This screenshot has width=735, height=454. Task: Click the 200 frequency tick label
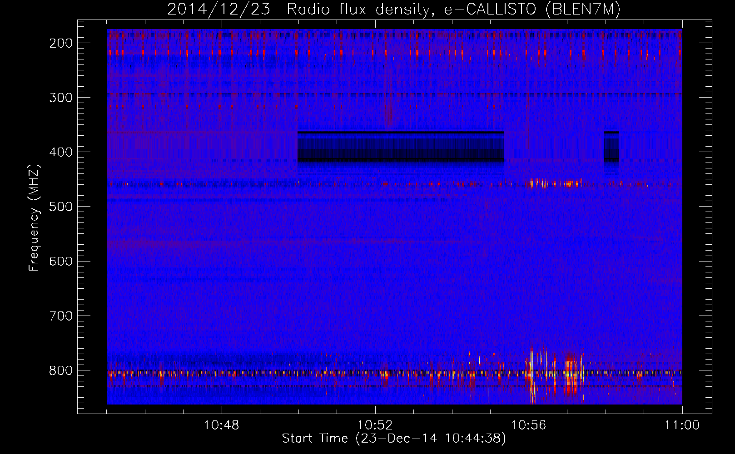coord(60,43)
